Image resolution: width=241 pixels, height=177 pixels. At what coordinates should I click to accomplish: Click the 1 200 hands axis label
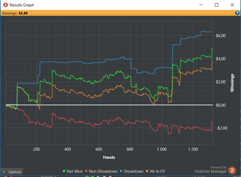click(x=193, y=149)
